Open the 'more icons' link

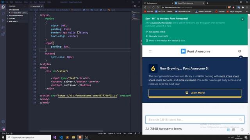(x=226, y=76)
